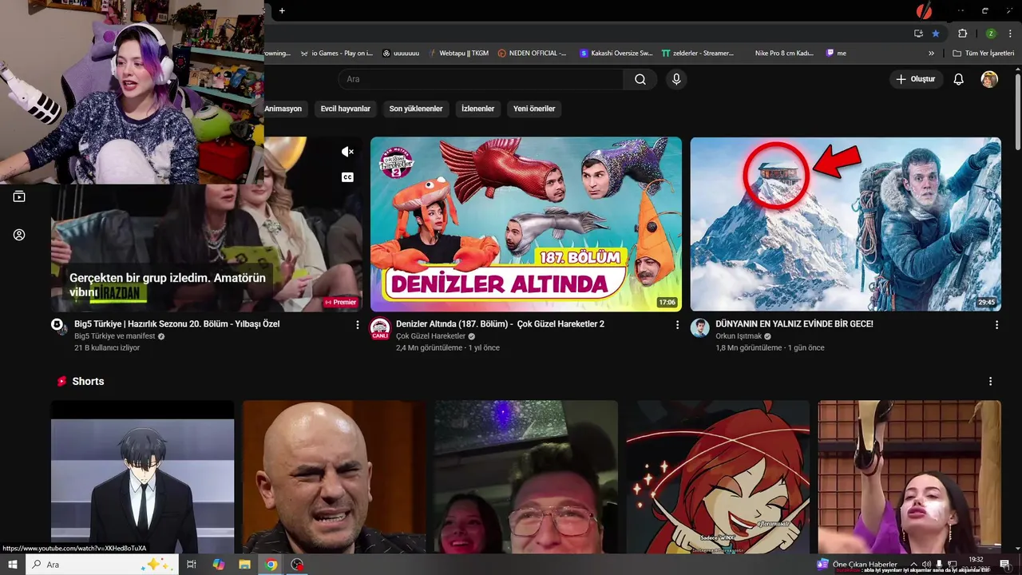Open the Öne Çıkan Haberler taskbar widget

856,565
